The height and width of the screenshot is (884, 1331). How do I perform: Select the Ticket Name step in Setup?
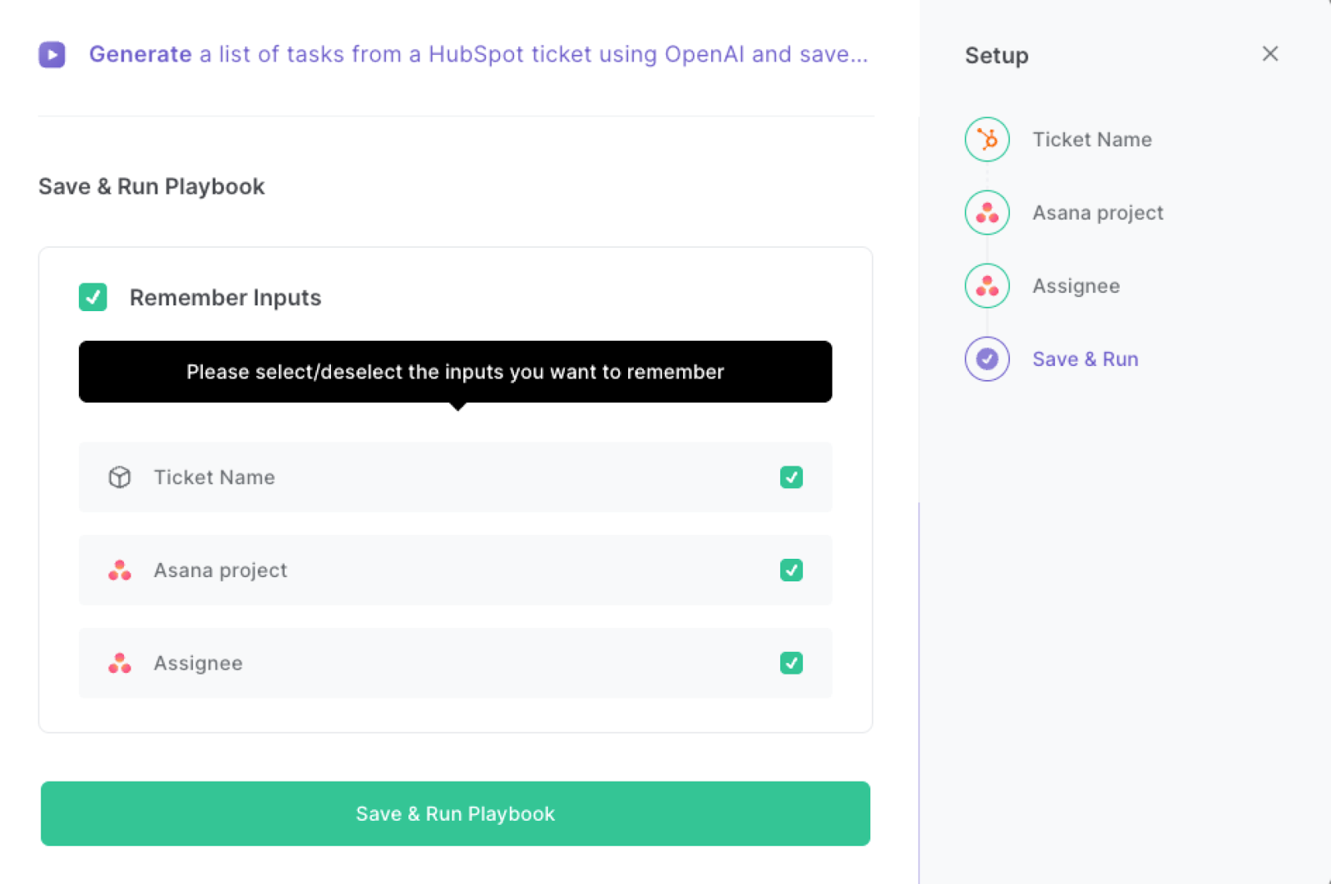(1091, 139)
